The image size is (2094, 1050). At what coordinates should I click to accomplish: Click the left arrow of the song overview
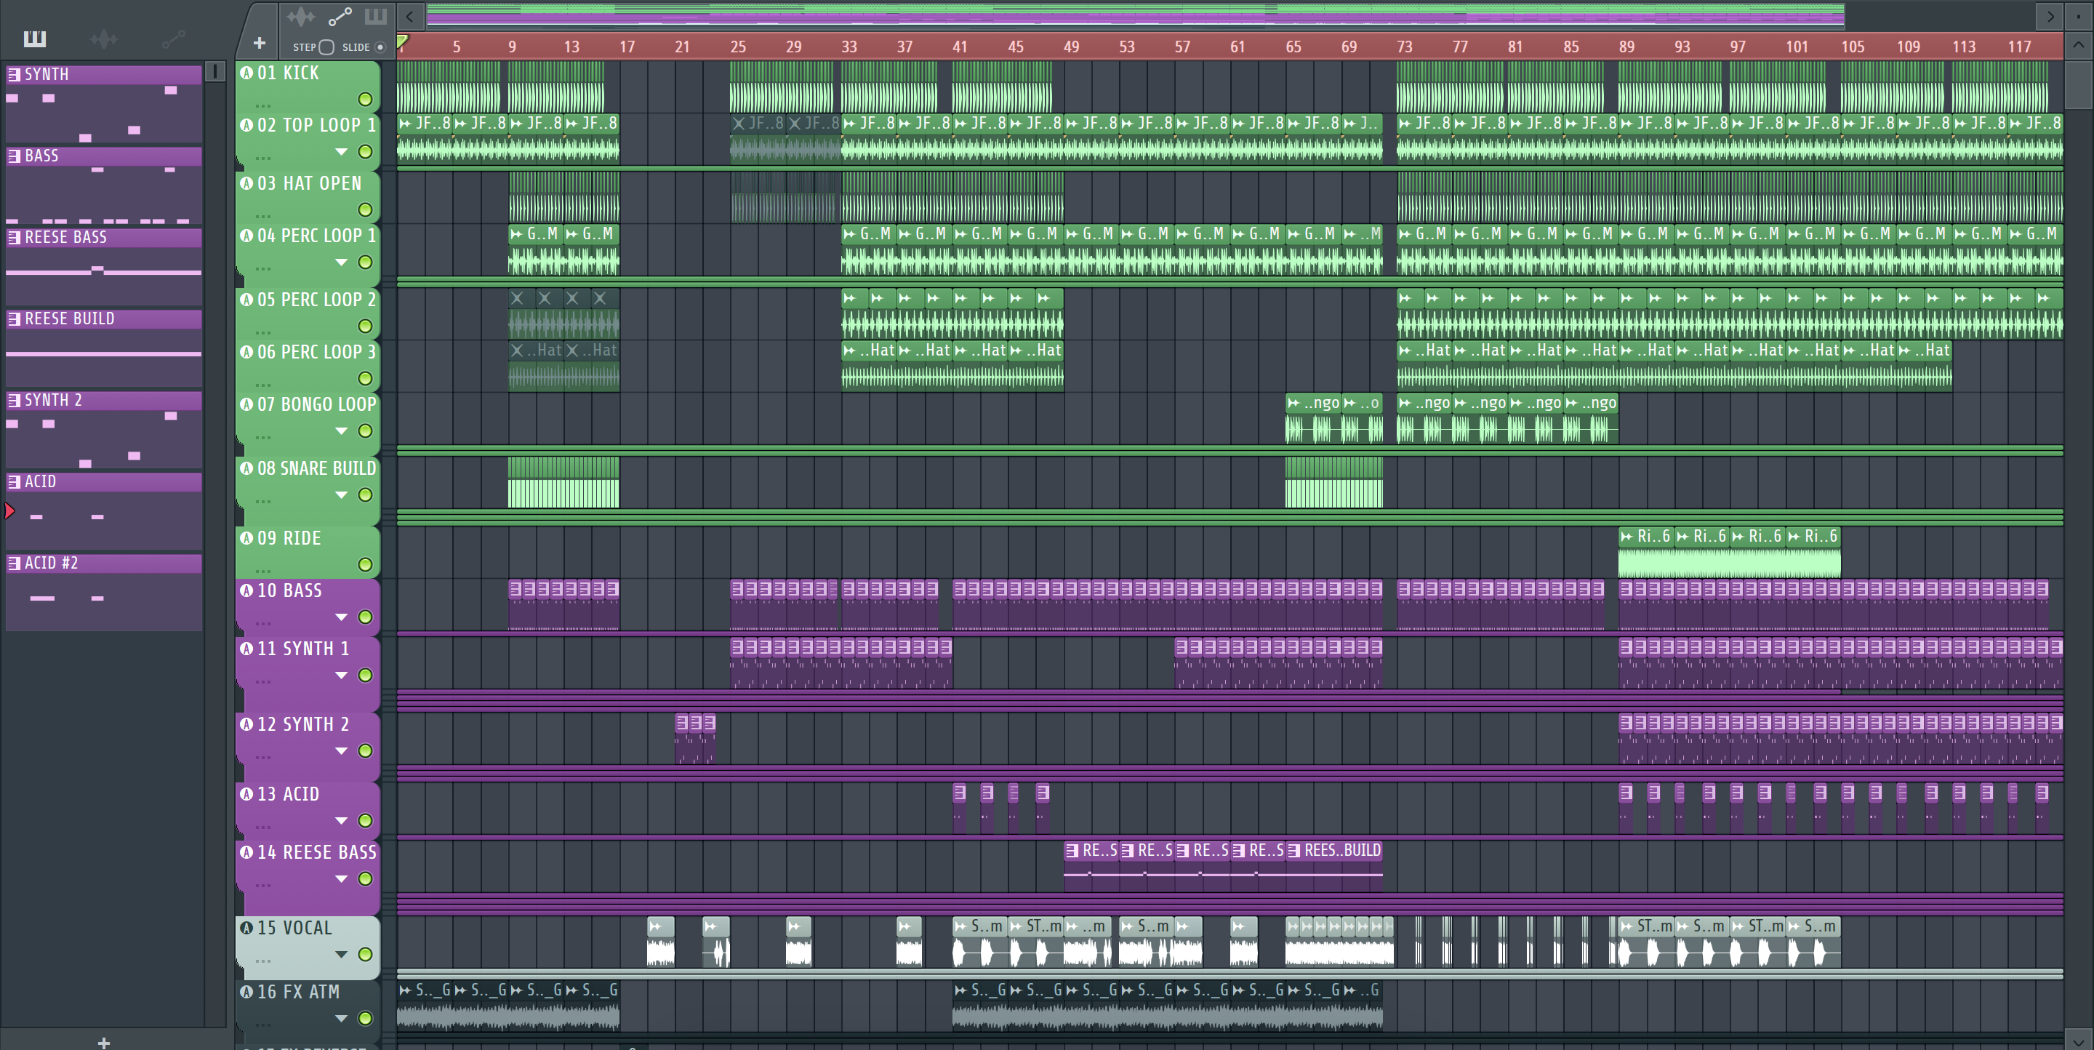tap(409, 16)
